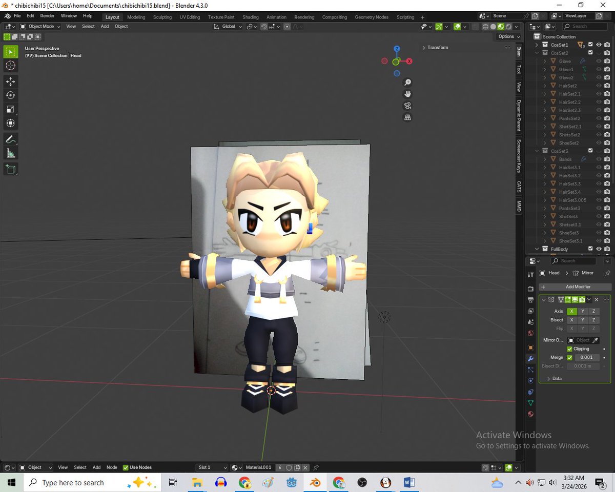
Task: Open the Render menu
Action: [x=47, y=16]
